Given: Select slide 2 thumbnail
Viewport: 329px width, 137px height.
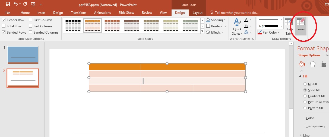Looking at the screenshot, I should click(x=23, y=78).
